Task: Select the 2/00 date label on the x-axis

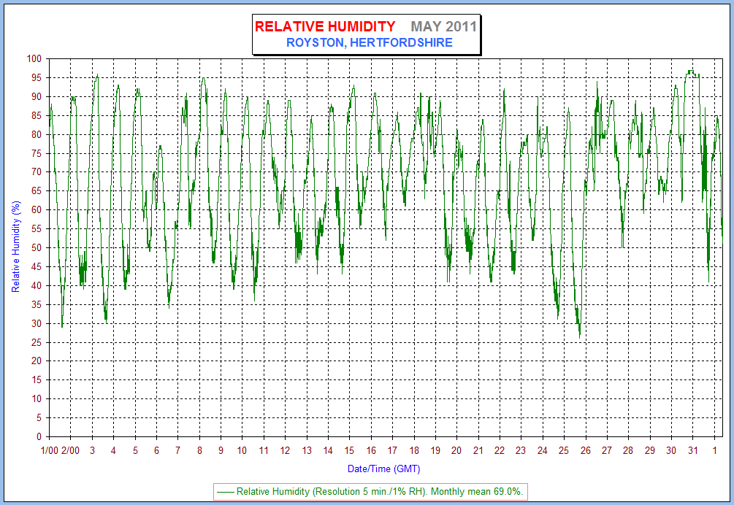Action: [70, 450]
